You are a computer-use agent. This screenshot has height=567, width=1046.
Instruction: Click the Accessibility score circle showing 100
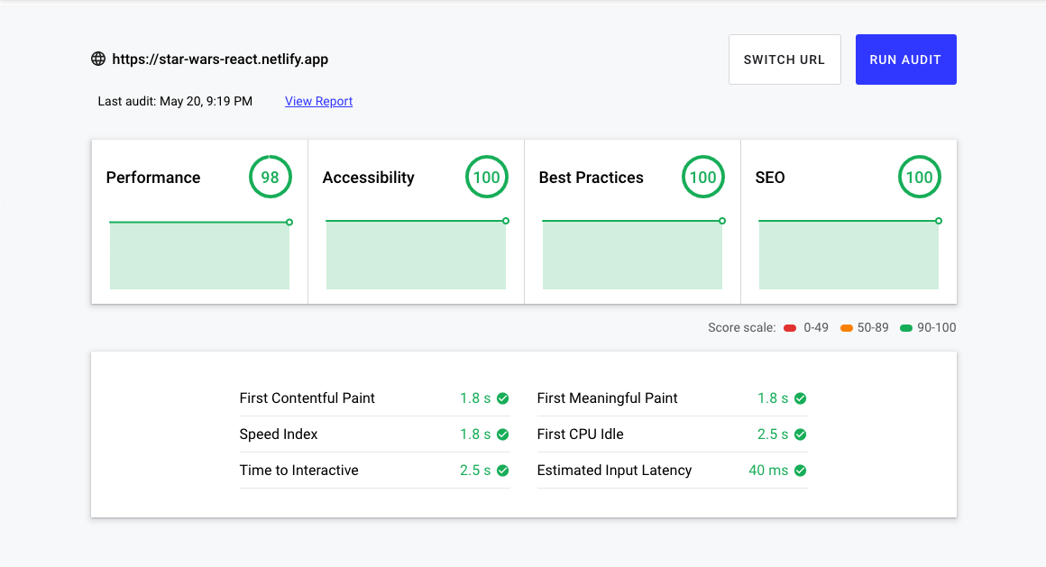(x=487, y=178)
